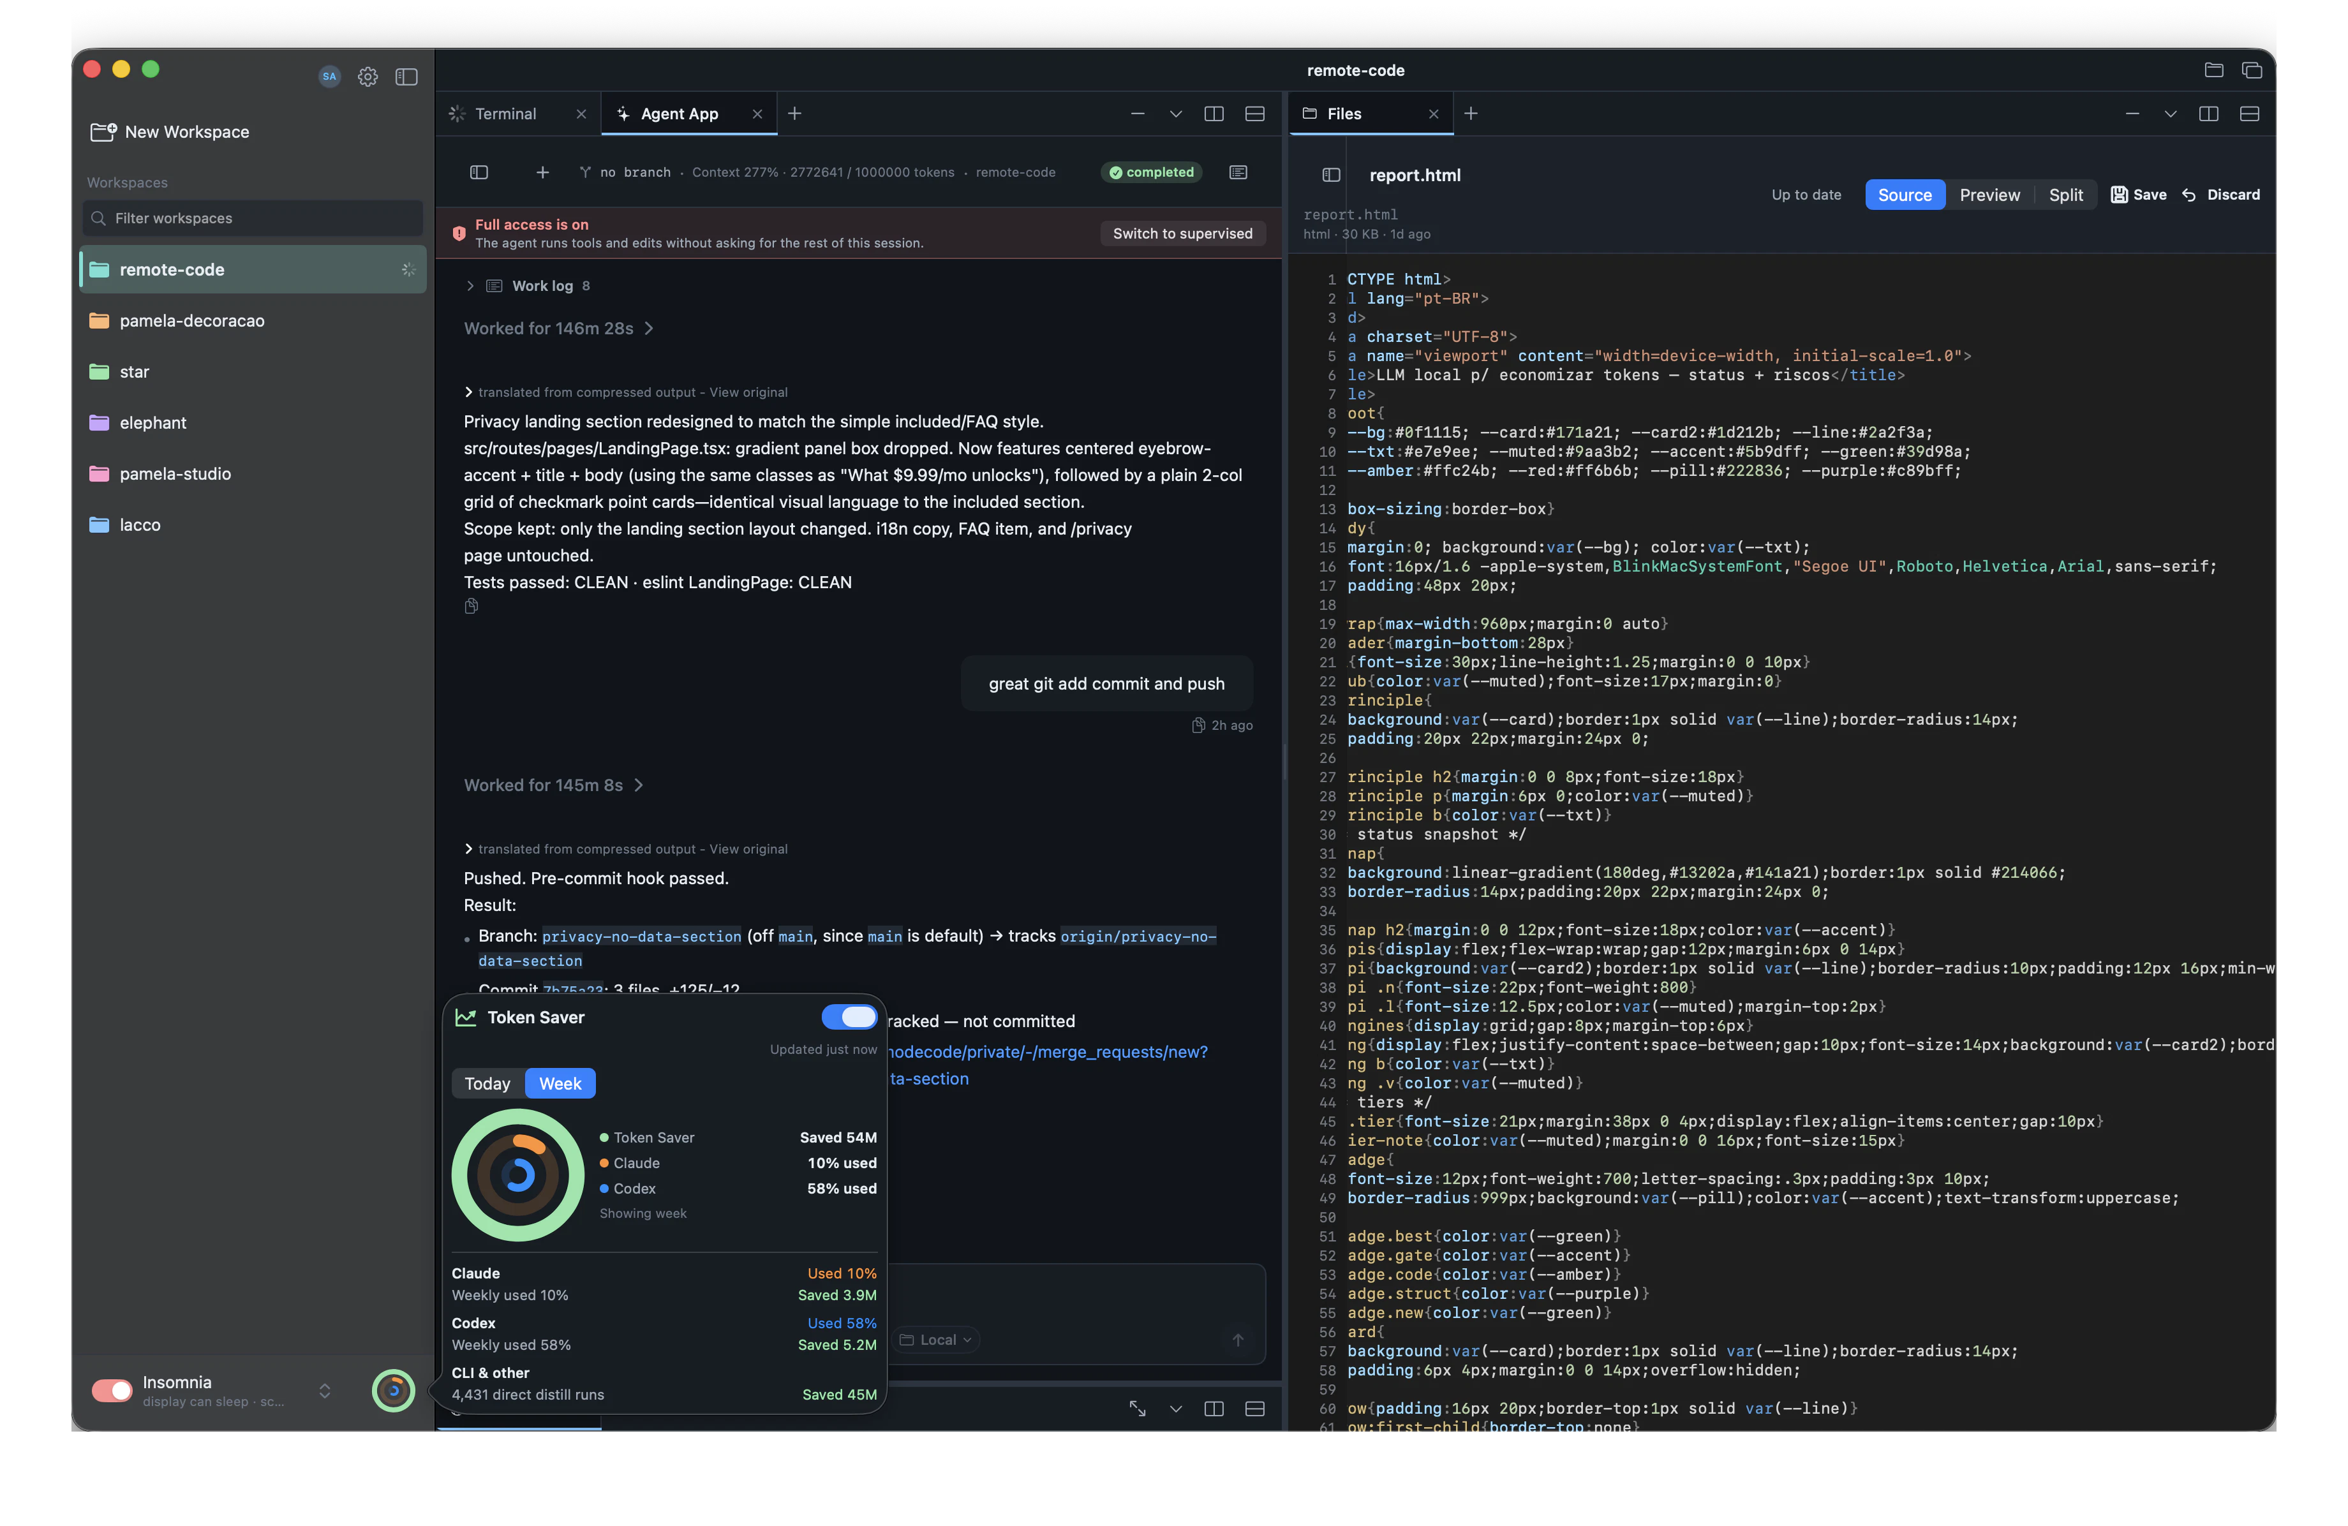Collapse the workspaces sidebar with the panel icon
This screenshot has width=2348, height=1526.
click(406, 77)
